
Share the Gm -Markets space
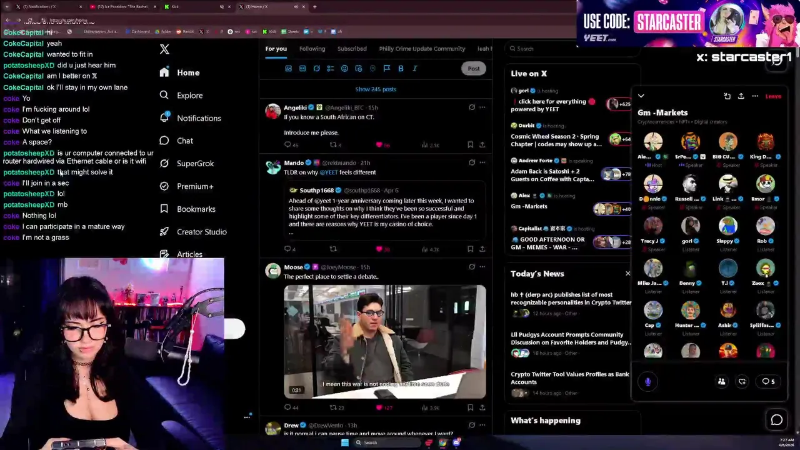click(x=741, y=96)
